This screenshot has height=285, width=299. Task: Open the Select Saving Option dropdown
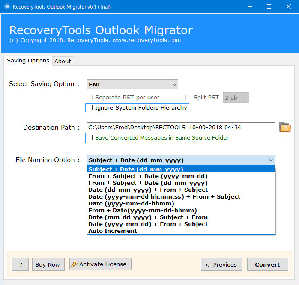click(132, 84)
